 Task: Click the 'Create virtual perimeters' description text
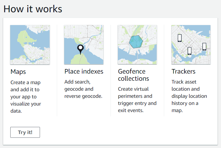tap(137, 100)
